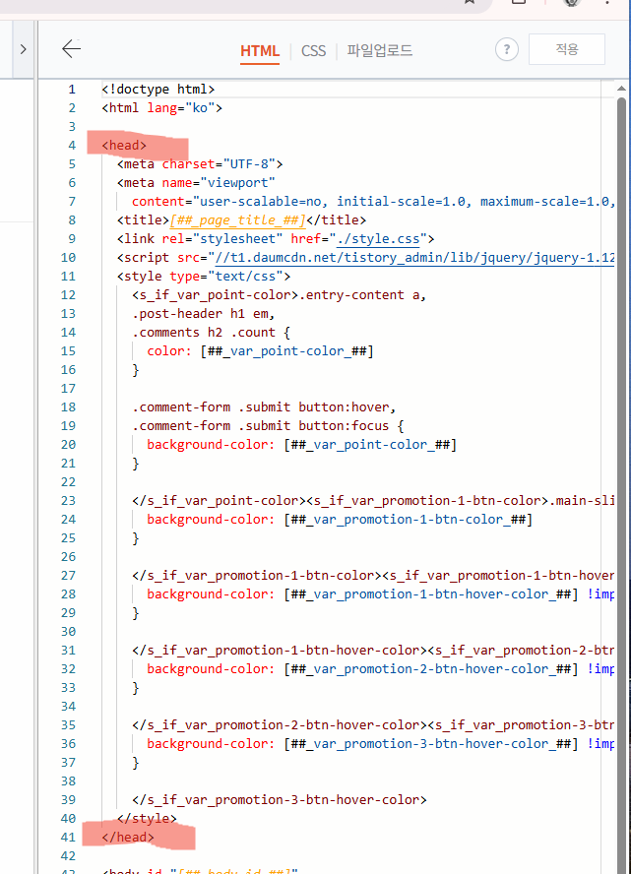This screenshot has height=874, width=631.
Task: Click line number 1 in gutter
Action: click(x=71, y=90)
